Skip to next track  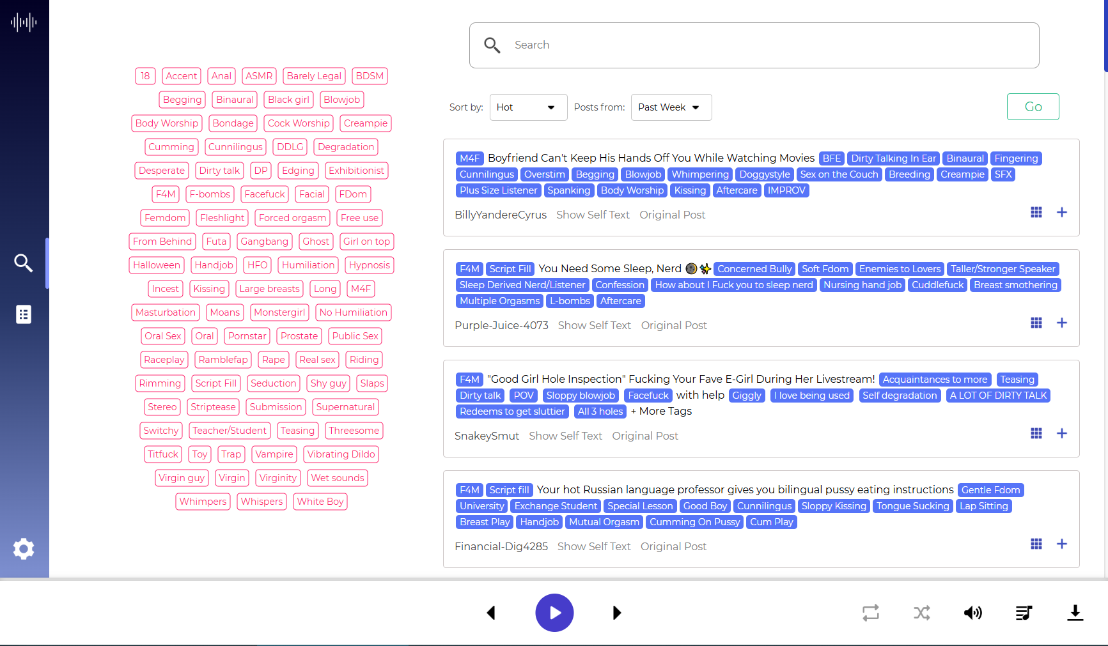616,613
